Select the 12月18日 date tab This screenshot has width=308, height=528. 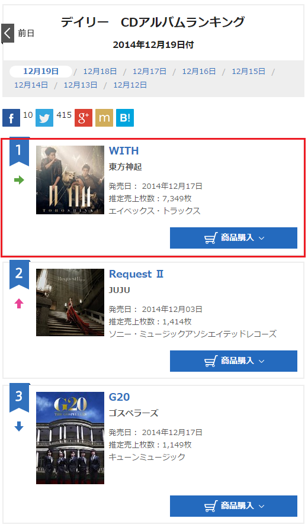pyautogui.click(x=100, y=72)
